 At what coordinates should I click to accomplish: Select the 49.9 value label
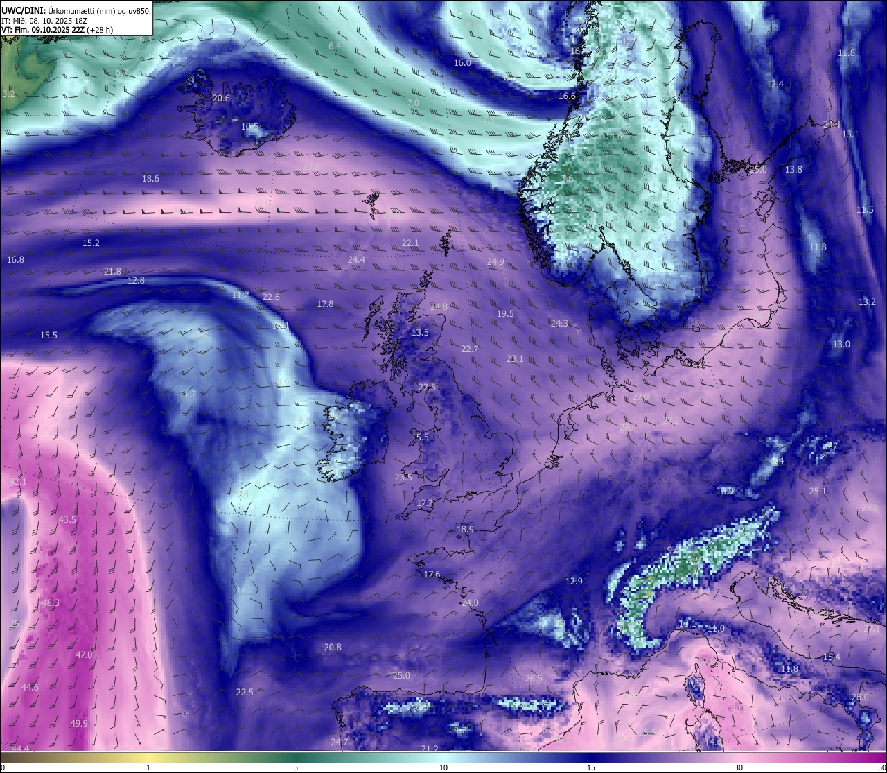click(x=79, y=723)
